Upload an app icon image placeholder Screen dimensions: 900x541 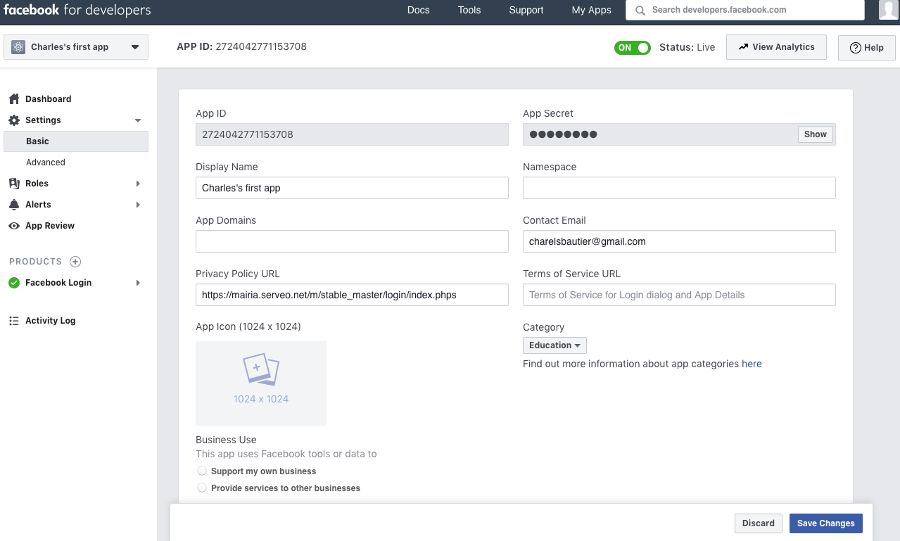[x=261, y=383]
